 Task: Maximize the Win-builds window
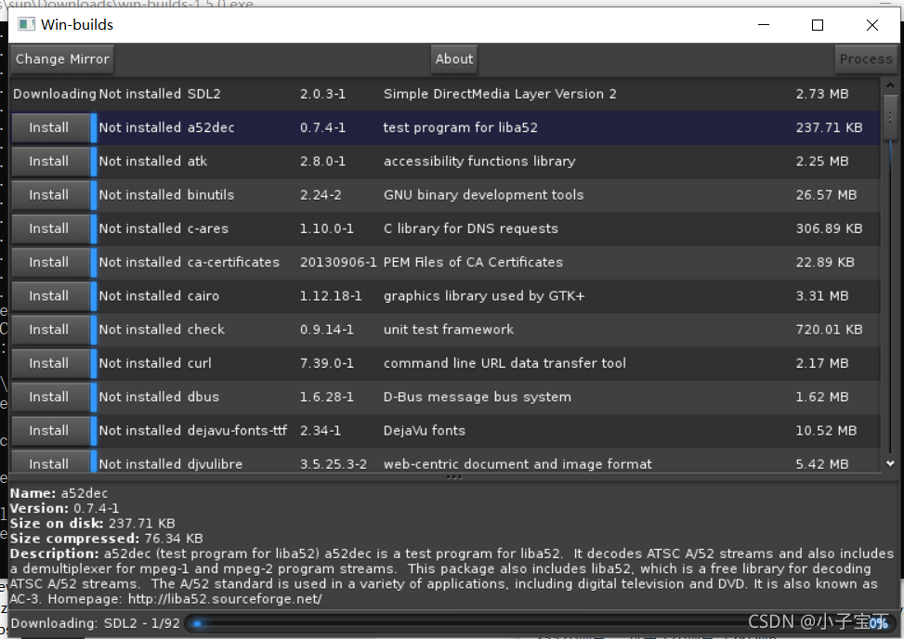[x=818, y=25]
